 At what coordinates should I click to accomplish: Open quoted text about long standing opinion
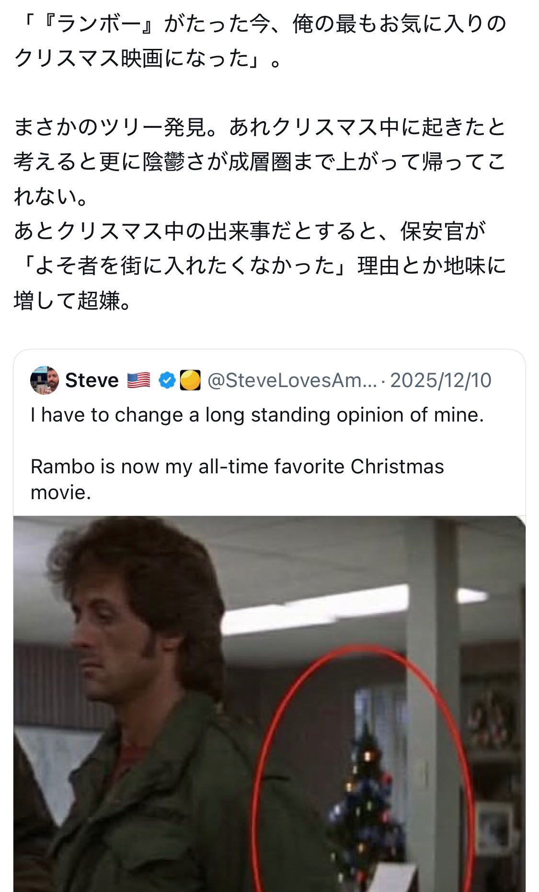pyautogui.click(x=257, y=415)
